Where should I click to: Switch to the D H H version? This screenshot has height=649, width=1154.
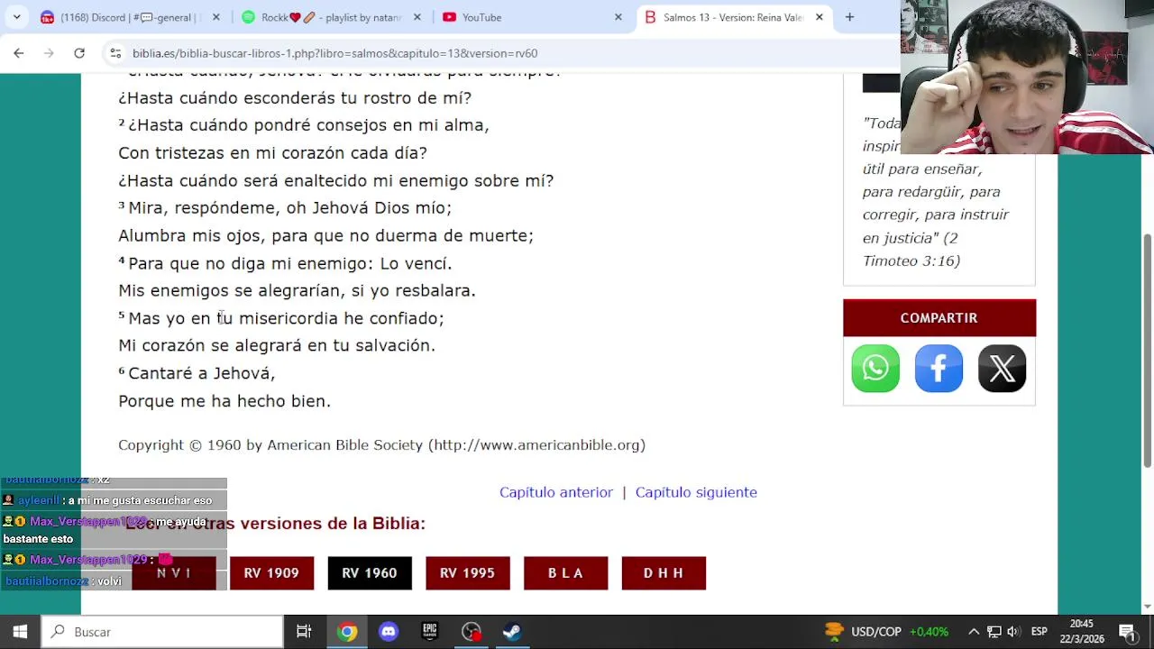coord(664,573)
